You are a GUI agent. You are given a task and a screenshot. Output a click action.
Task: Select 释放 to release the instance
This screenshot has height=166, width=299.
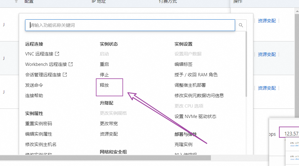[104, 85]
